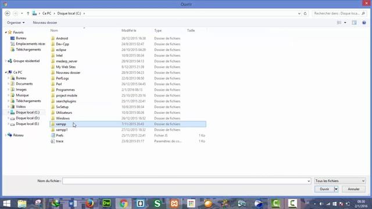Open Musique under Ce PC
The width and height of the screenshot is (372, 209).
tap(22, 95)
